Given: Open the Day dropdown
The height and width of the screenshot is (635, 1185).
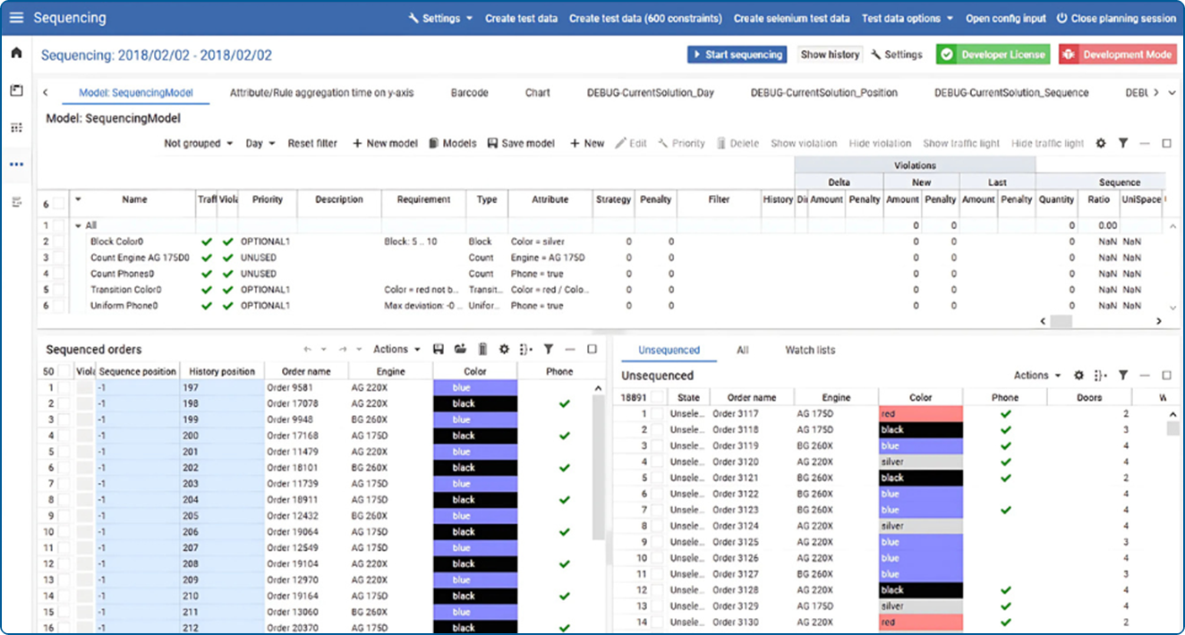Looking at the screenshot, I should click(260, 143).
